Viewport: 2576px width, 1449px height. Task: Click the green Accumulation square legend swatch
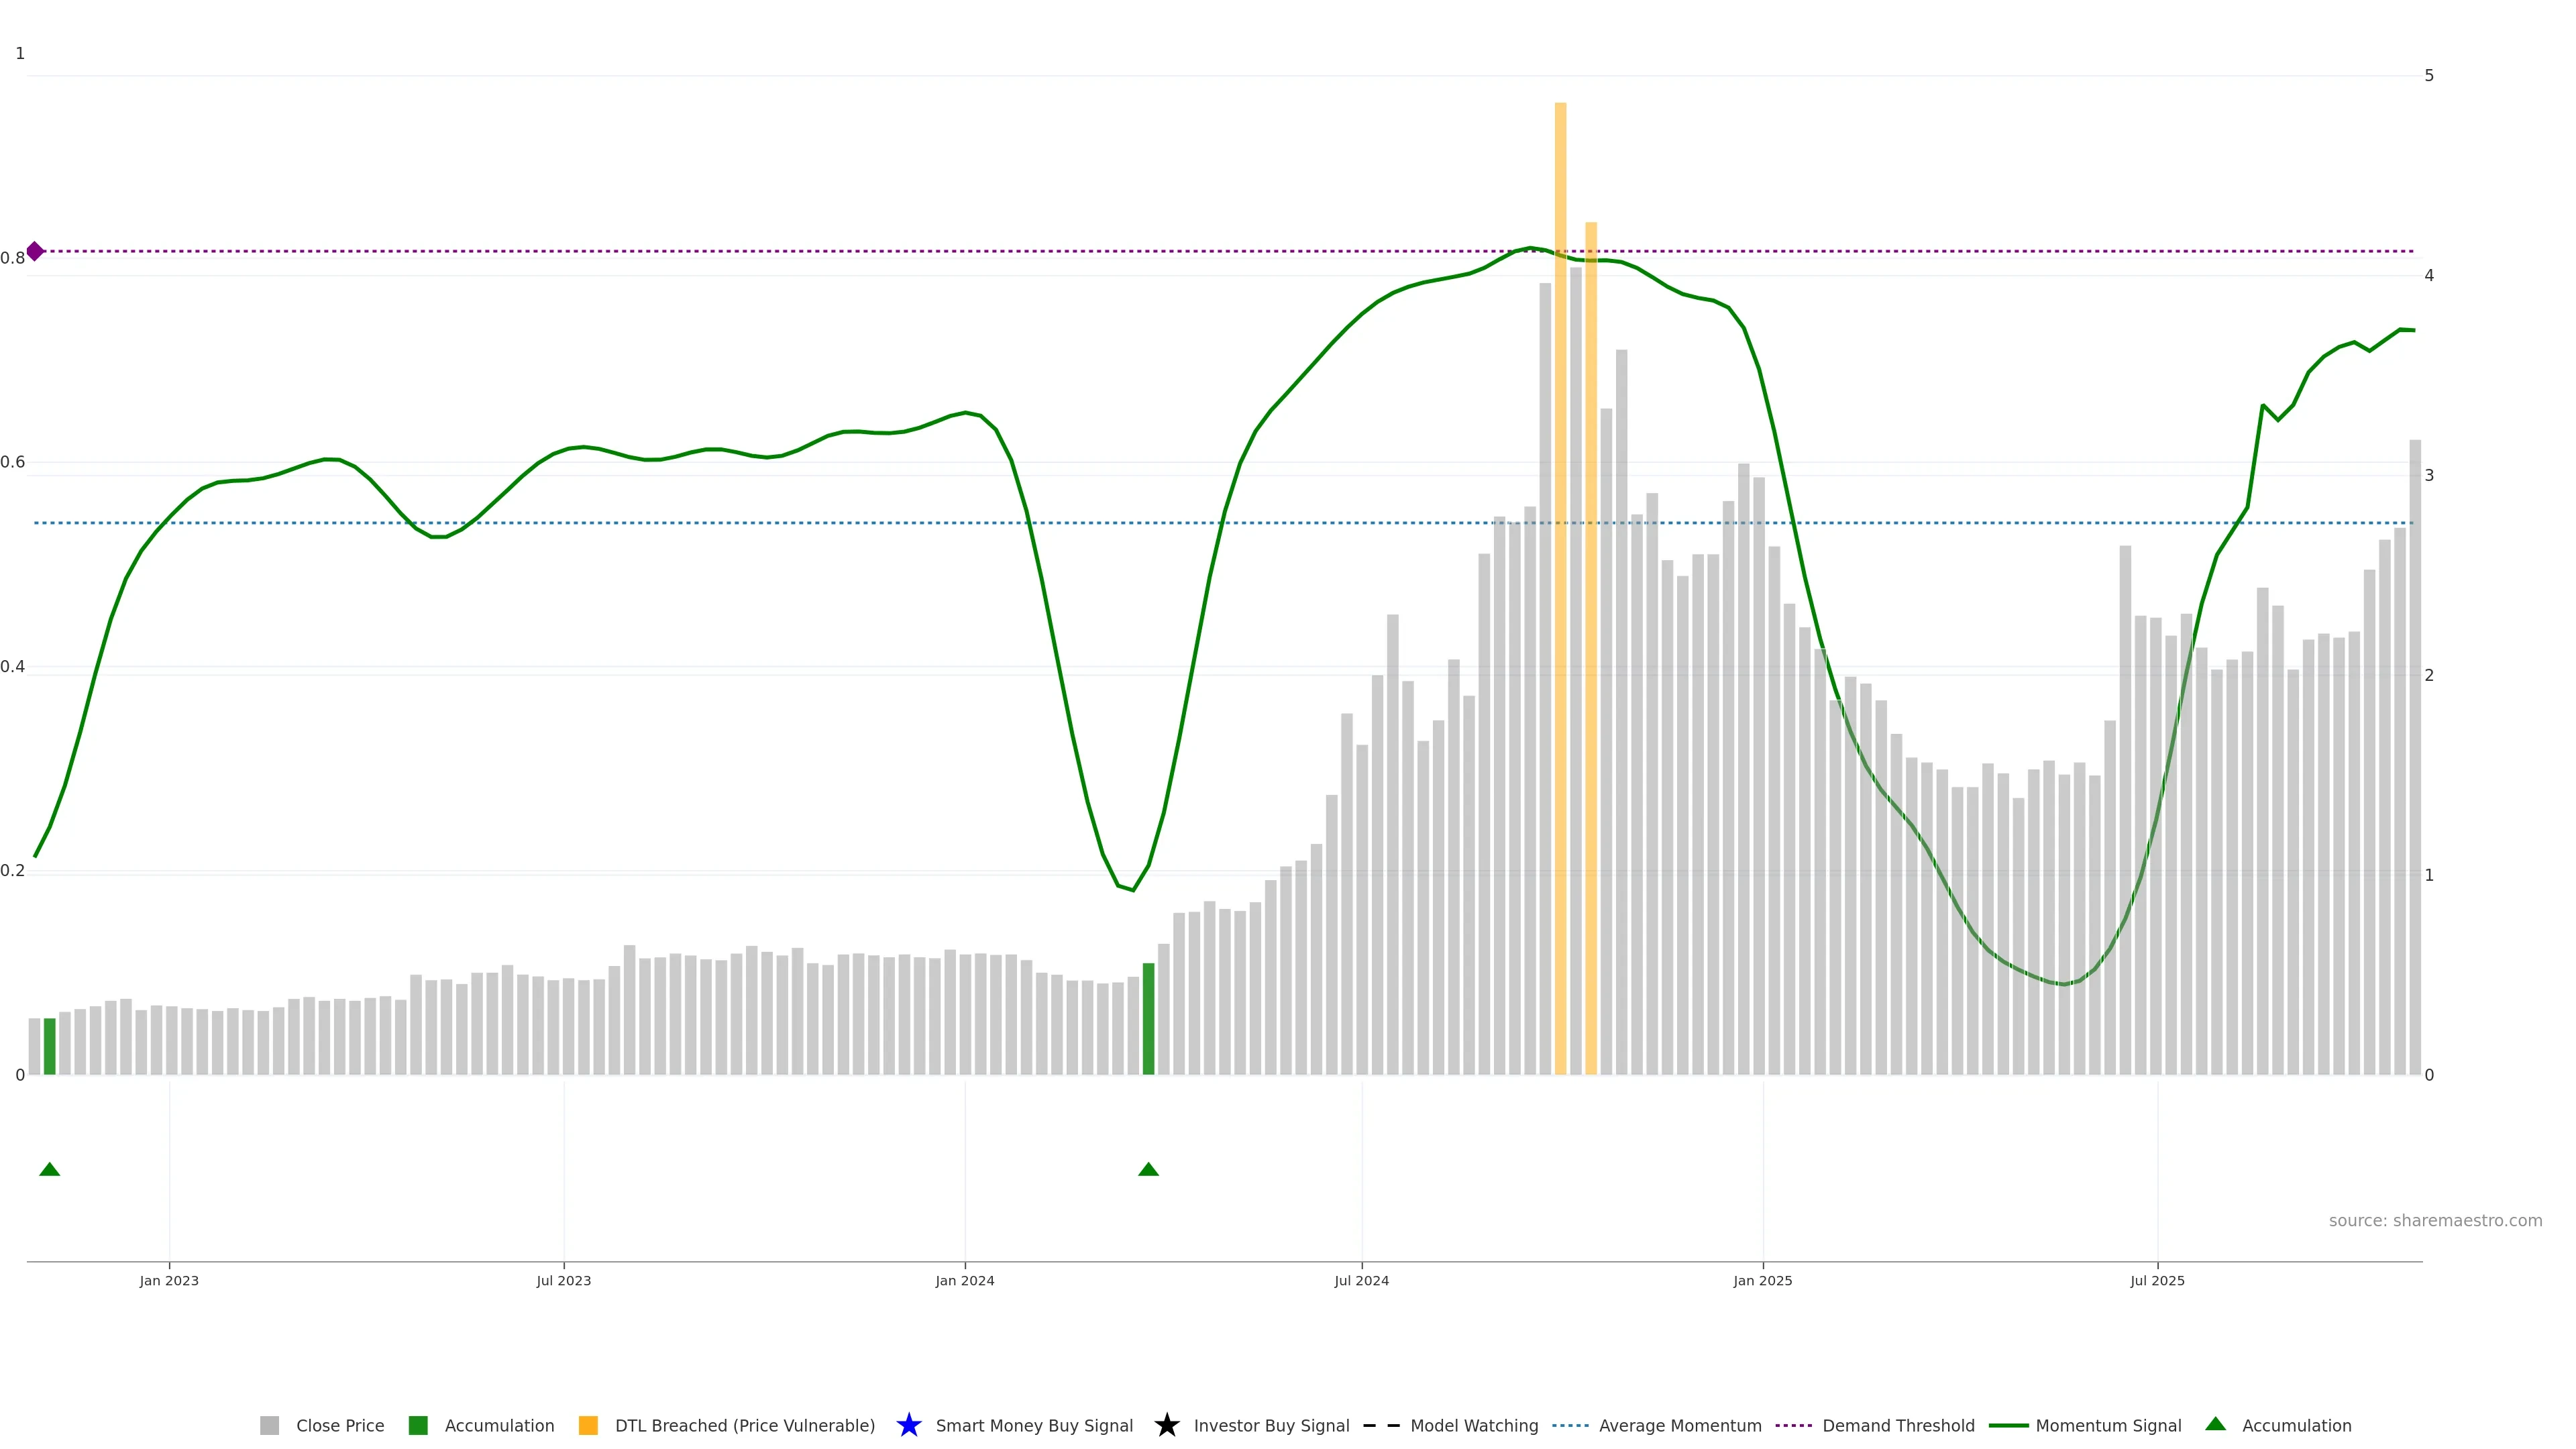pos(418,1425)
